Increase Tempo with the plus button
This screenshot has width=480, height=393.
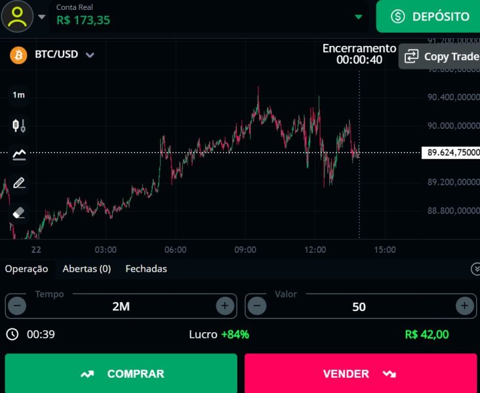click(x=225, y=306)
